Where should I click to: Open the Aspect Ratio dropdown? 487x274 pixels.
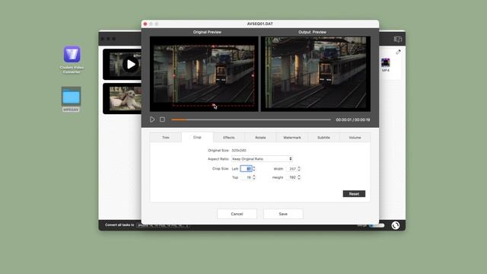(262, 159)
